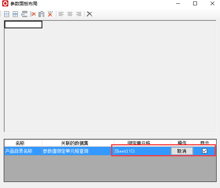This screenshot has width=220, height=188.
Task: Select the 产品目录名称 parameter row
Action: (x=110, y=151)
